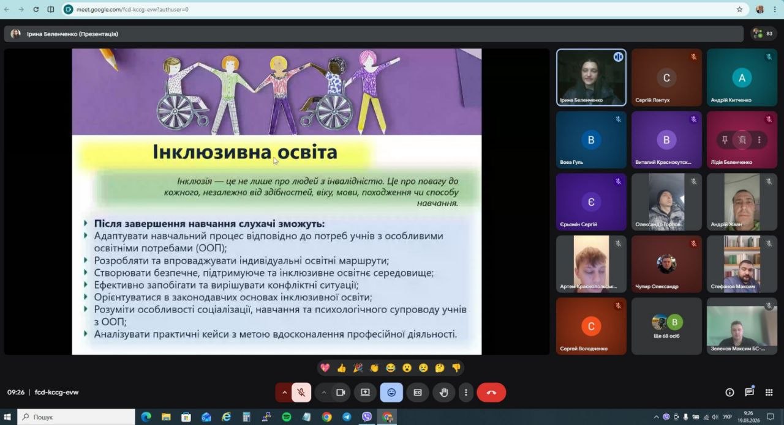
Task: Open the participants list showing 83
Action: pyautogui.click(x=763, y=34)
